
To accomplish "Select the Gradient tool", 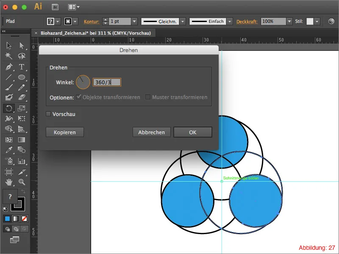I will 22,140.
